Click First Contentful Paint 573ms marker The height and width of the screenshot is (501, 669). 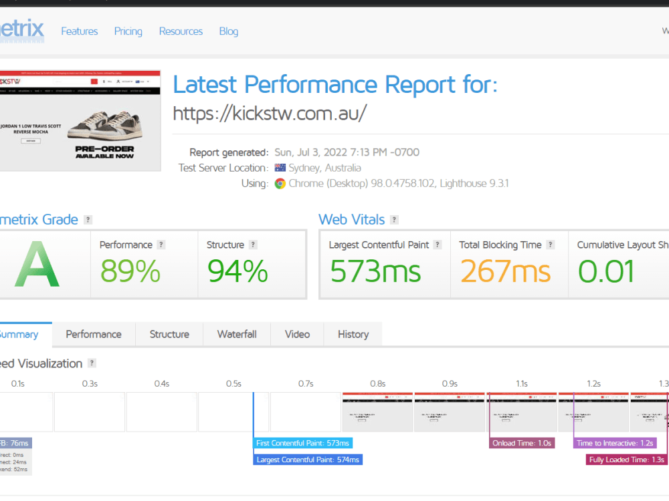pos(303,443)
